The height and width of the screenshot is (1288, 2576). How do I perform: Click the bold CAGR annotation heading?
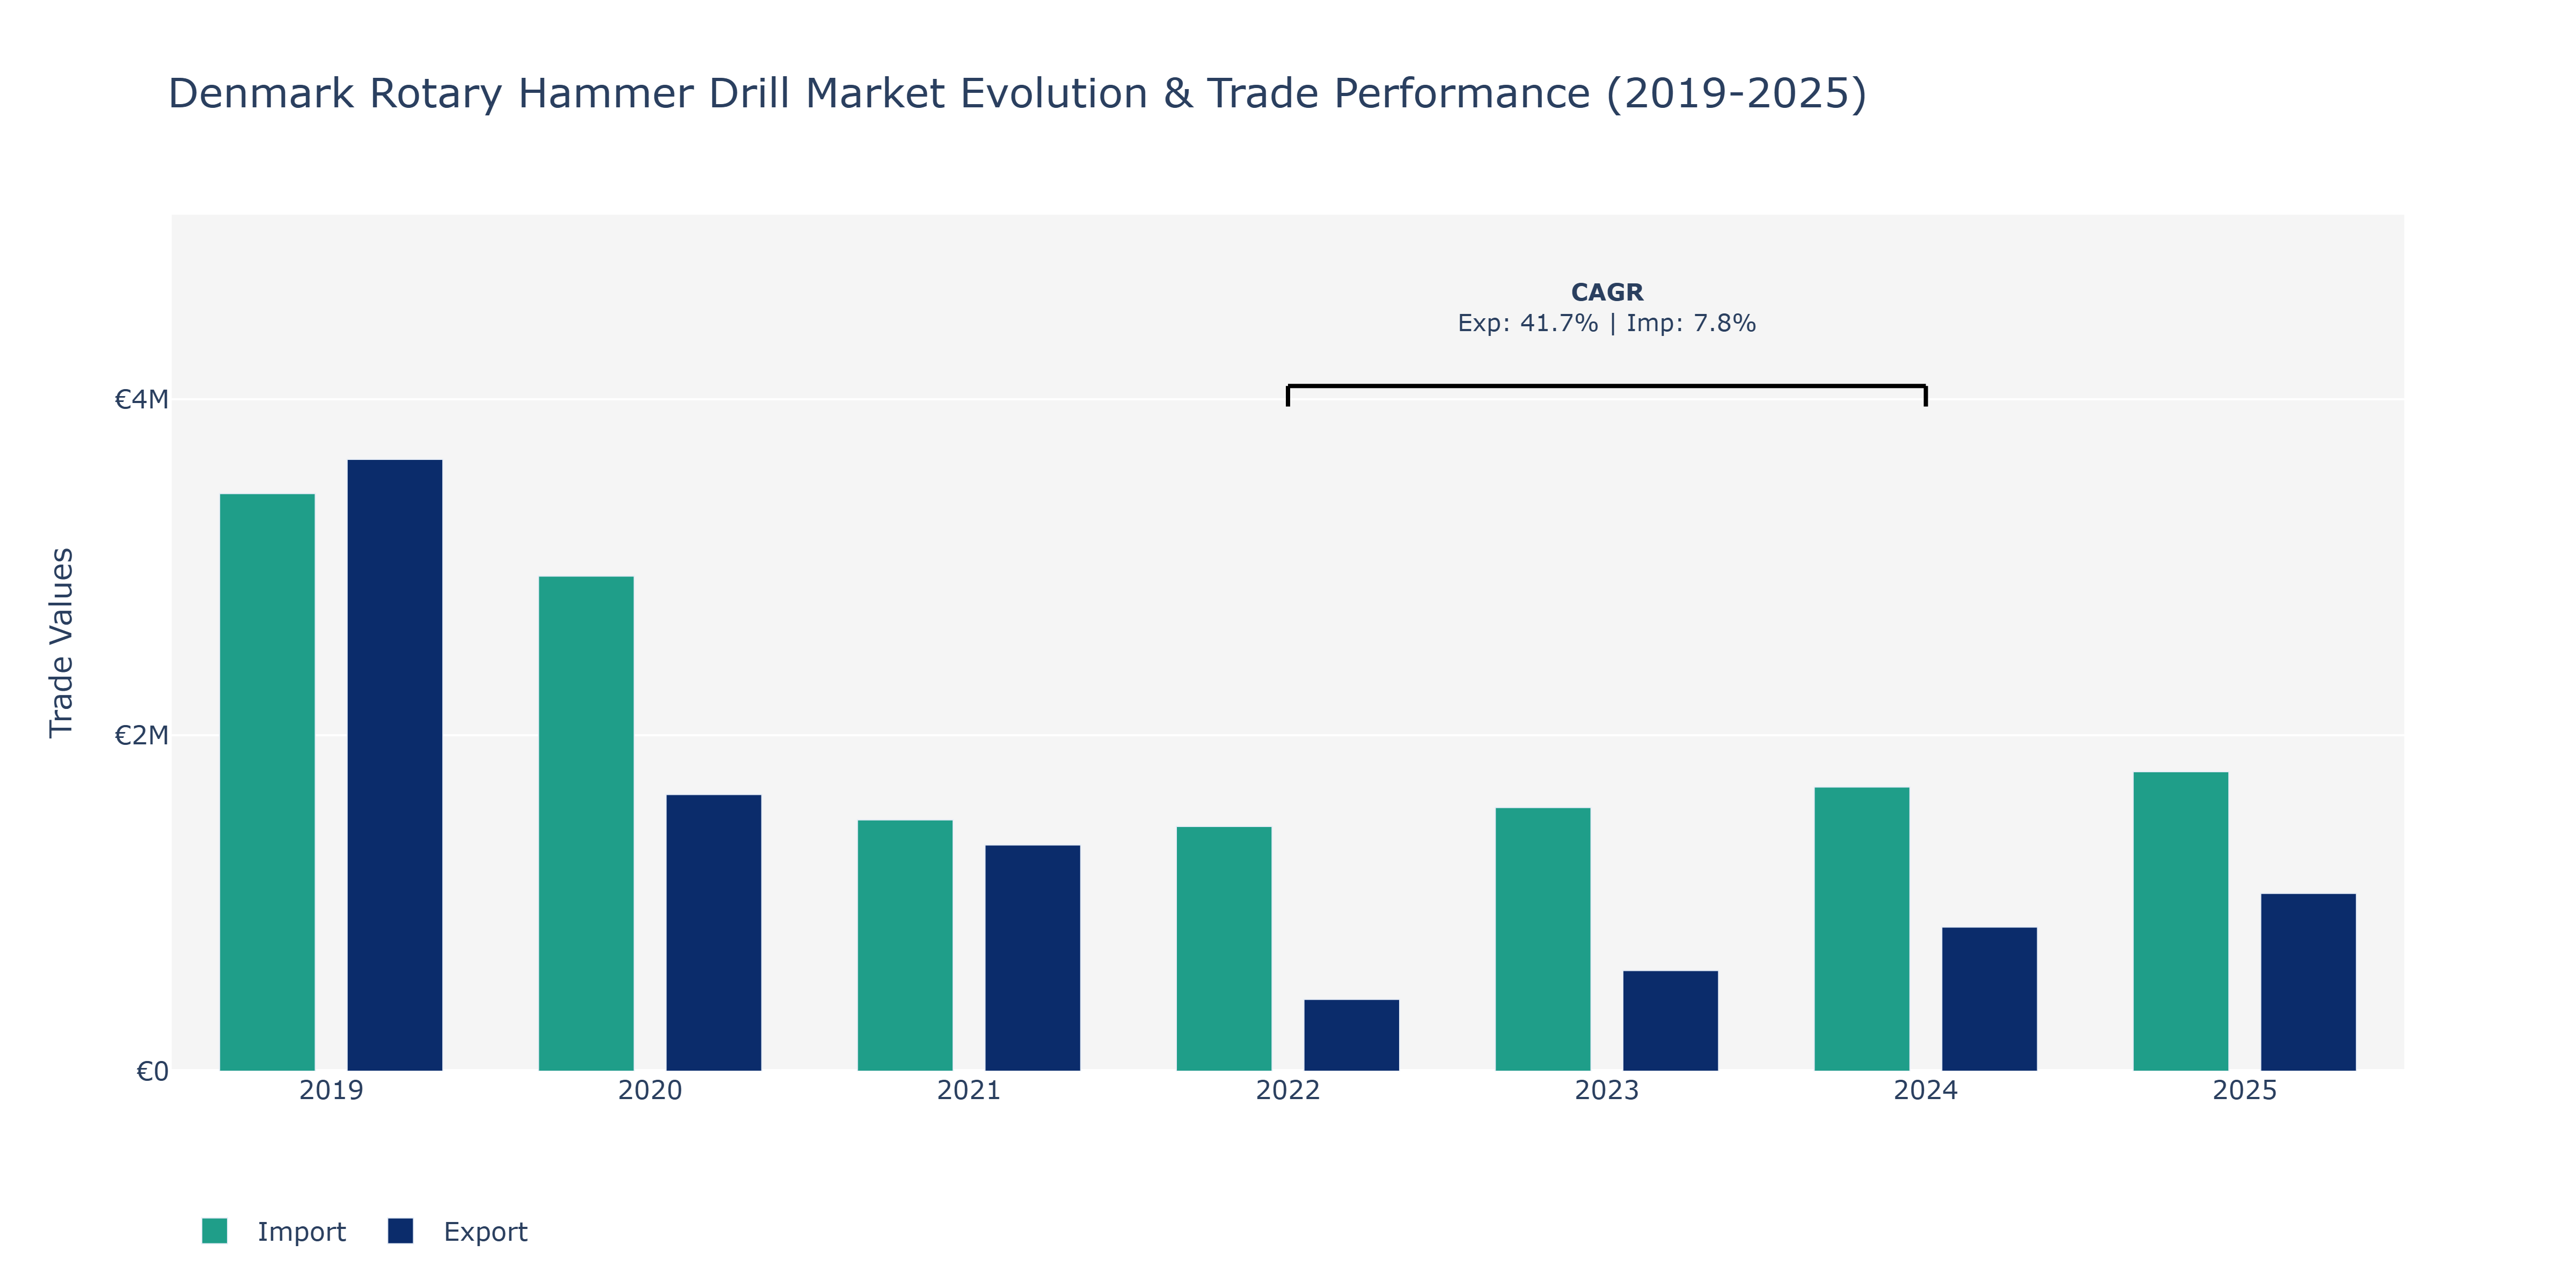coord(1607,292)
